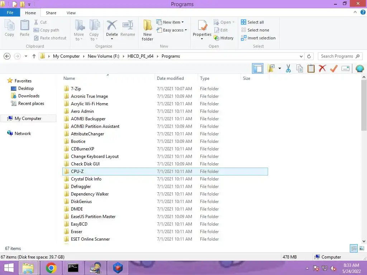Click Select none in ribbon
This screenshot has width=367, height=275.
point(255,30)
